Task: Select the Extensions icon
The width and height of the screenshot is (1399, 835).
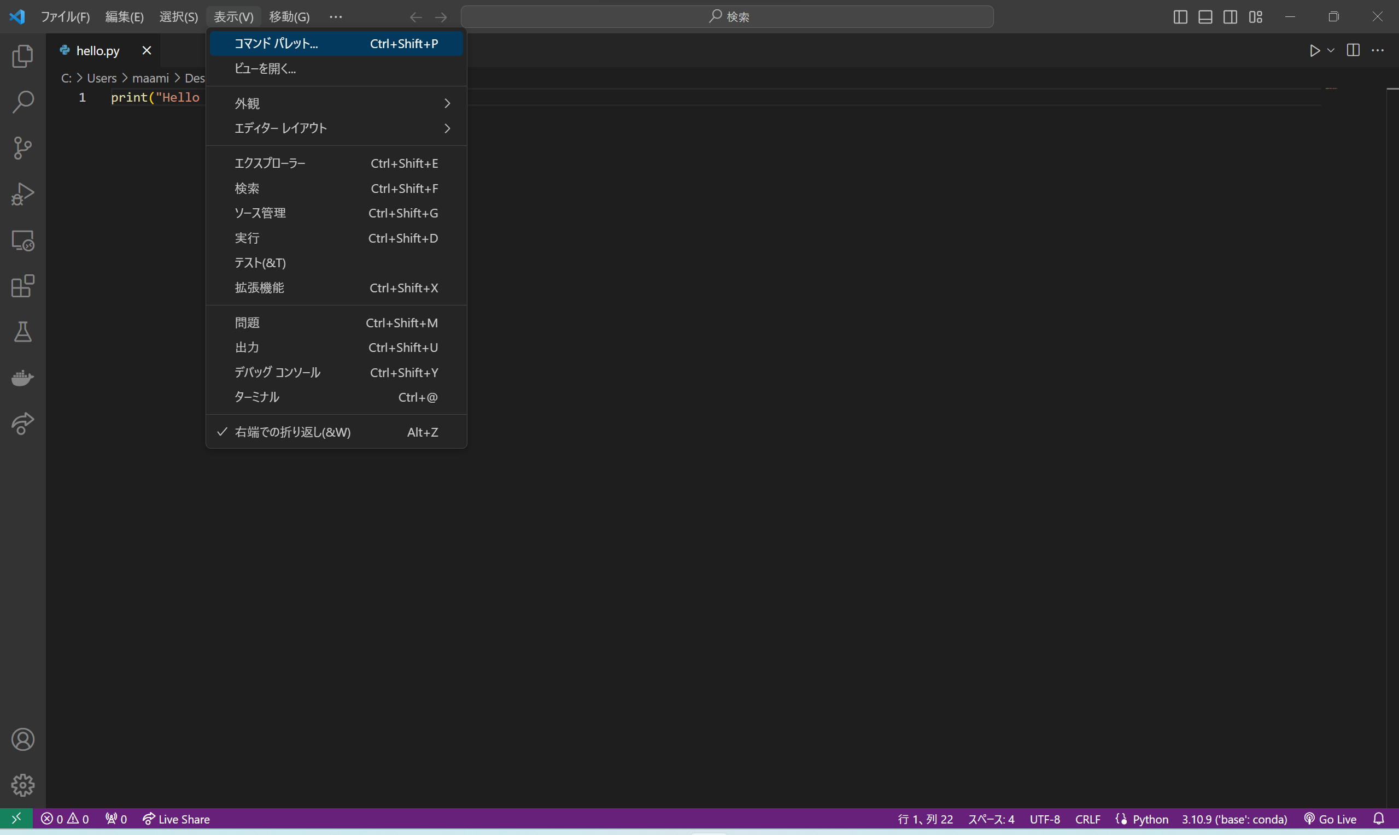Action: [x=22, y=286]
